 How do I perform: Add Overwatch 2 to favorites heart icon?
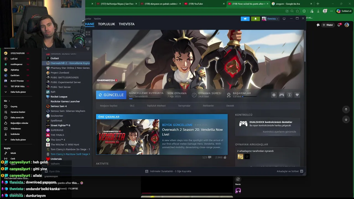click(297, 95)
